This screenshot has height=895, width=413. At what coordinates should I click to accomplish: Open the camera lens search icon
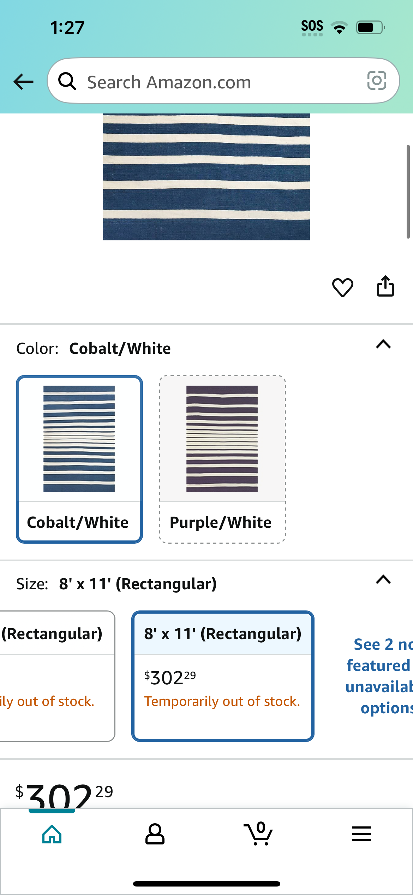pyautogui.click(x=377, y=81)
